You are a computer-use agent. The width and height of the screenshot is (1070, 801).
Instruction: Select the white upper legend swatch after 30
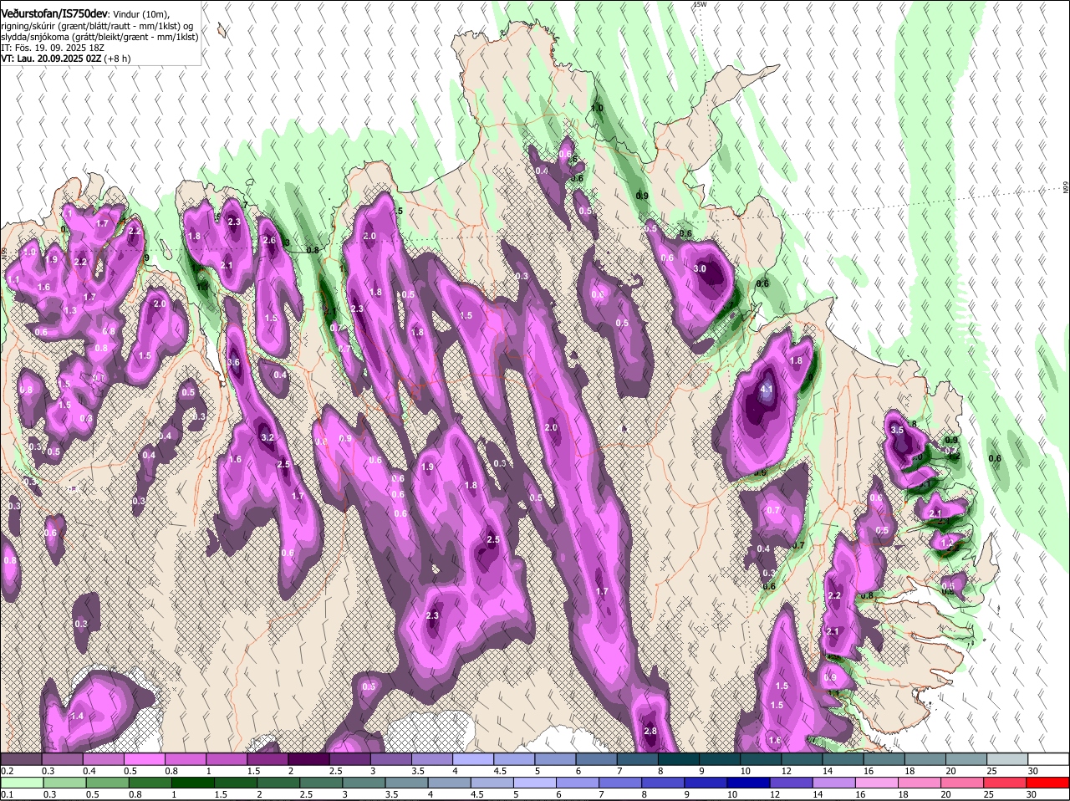[1049, 759]
